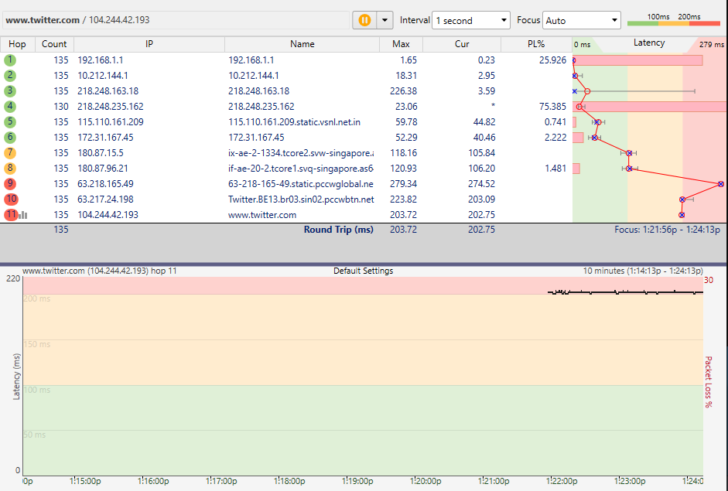Click the hop 9 latency point on graph
The width and height of the screenshot is (728, 491).
pyautogui.click(x=720, y=184)
